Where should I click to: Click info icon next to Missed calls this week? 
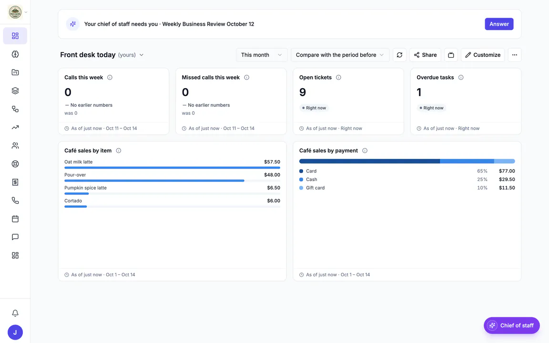[x=246, y=77]
